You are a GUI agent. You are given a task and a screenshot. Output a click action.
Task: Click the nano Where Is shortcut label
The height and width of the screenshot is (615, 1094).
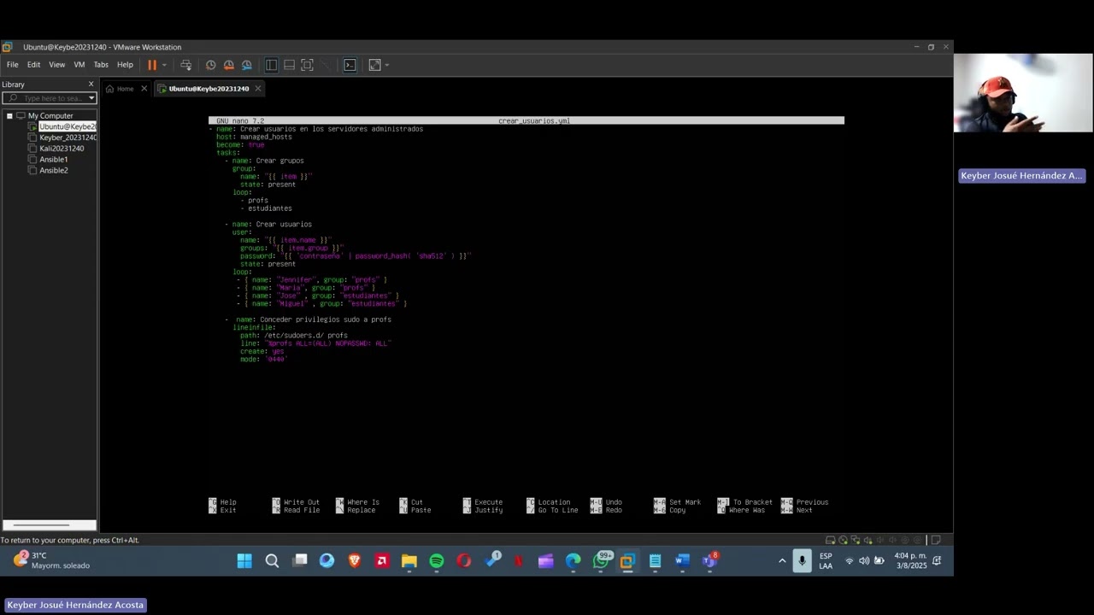[363, 502]
